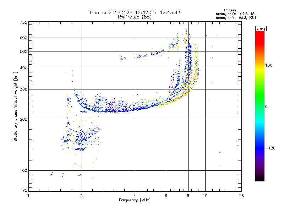The image size is (284, 213).
Task: Click the x-axis tick label "8"
Action: pos(188,196)
